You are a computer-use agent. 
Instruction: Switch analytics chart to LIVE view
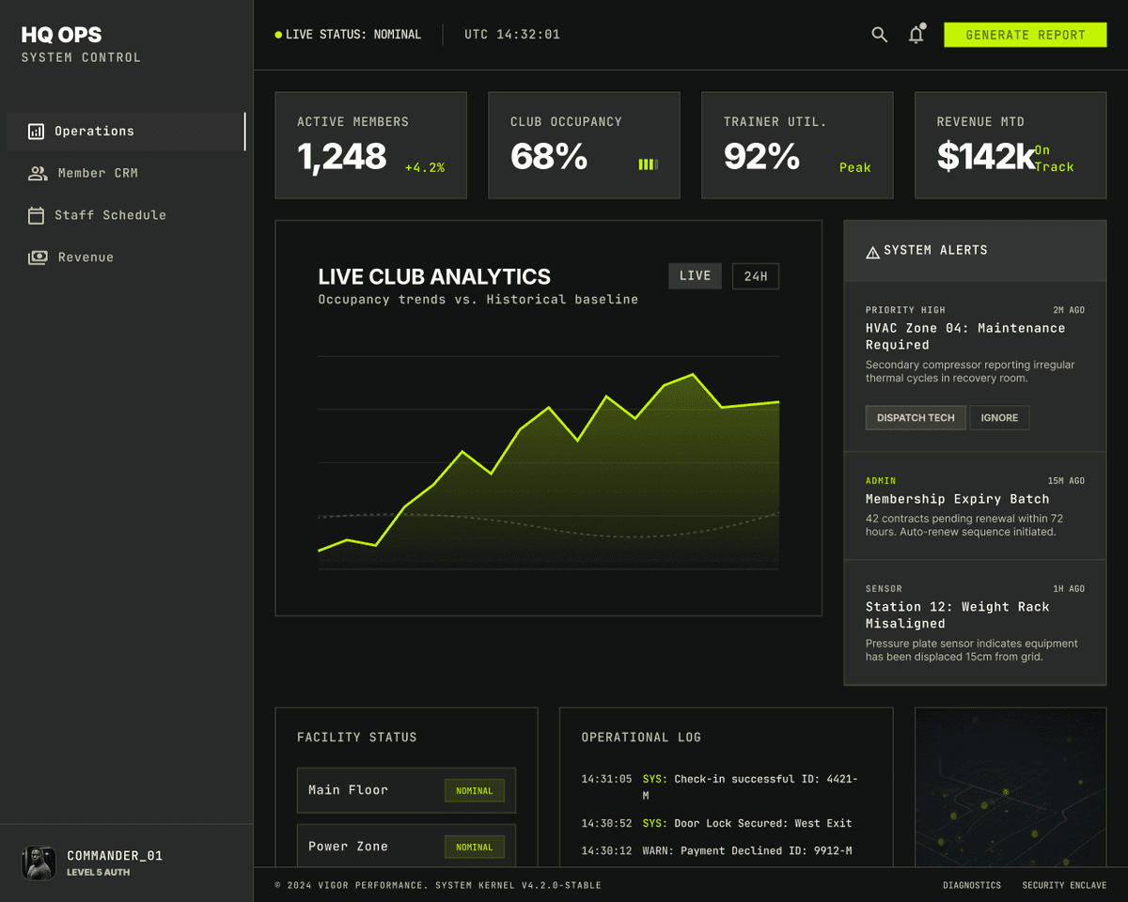click(x=696, y=276)
